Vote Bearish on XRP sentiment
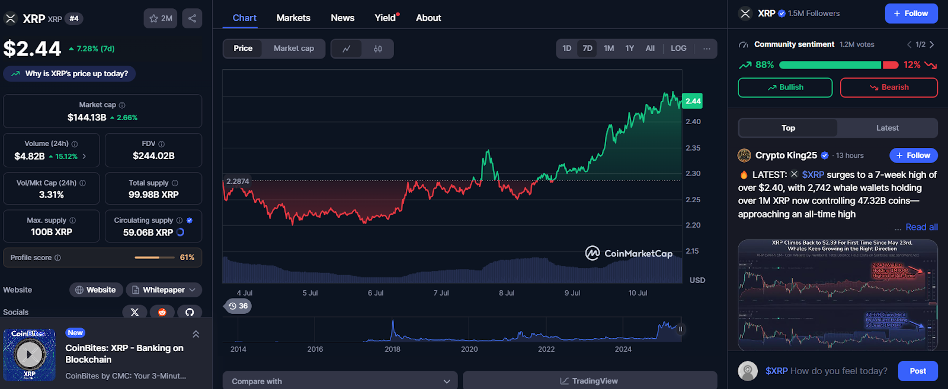The image size is (948, 389). pyautogui.click(x=889, y=87)
